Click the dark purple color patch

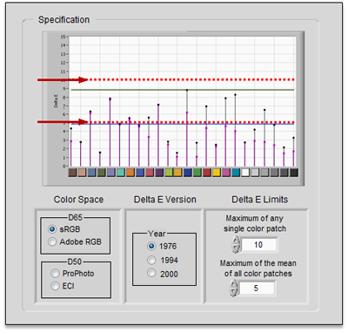point(159,173)
